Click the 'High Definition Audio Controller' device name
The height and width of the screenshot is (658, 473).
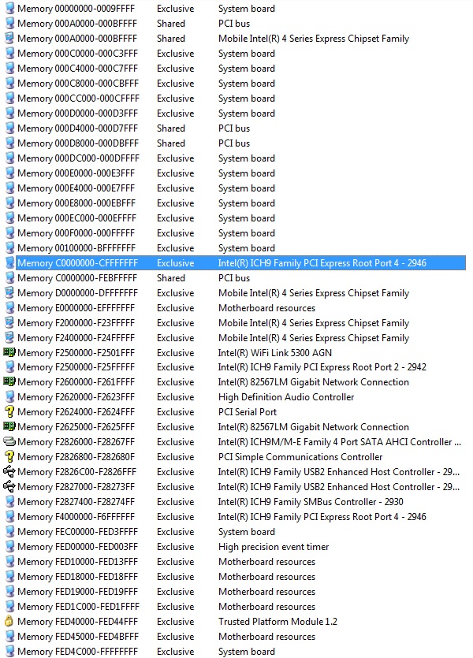click(x=286, y=397)
